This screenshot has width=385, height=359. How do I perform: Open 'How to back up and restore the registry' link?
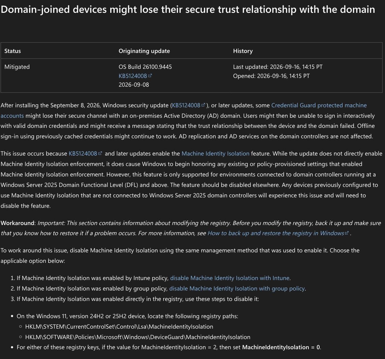[276, 233]
